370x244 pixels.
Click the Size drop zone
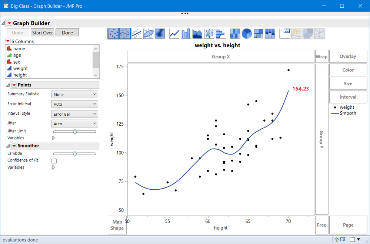[348, 84]
